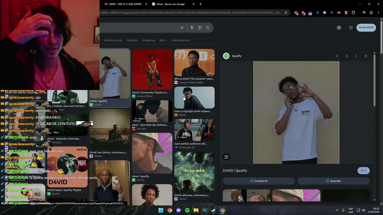This screenshot has height=215, width=383.
Task: Open the D4vid álbumes Deezer thumbnail
Action: (194, 172)
